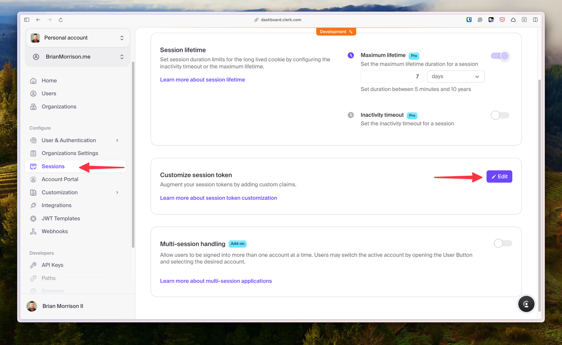Click the Webhooks icon

point(33,232)
